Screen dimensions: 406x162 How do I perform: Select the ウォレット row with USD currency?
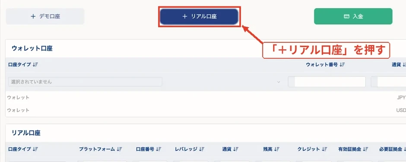point(206,110)
